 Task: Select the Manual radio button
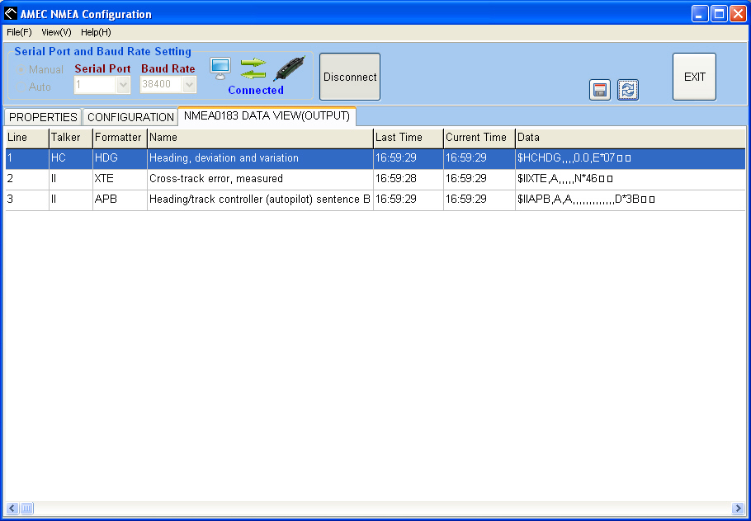pos(21,70)
